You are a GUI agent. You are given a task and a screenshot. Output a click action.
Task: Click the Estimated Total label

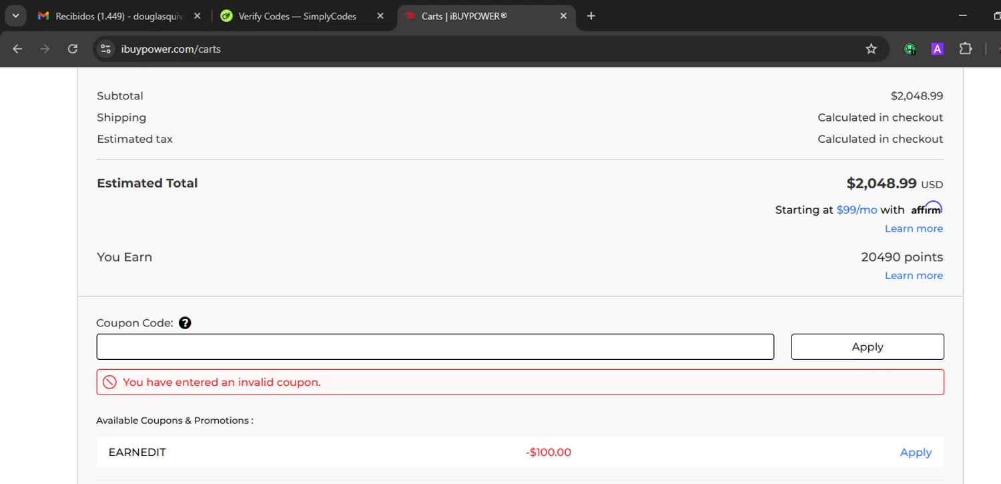pyautogui.click(x=147, y=183)
